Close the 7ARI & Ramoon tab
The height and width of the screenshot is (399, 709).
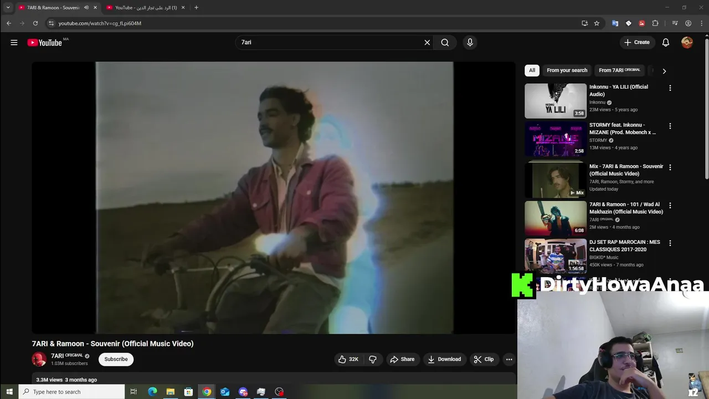coord(95,7)
